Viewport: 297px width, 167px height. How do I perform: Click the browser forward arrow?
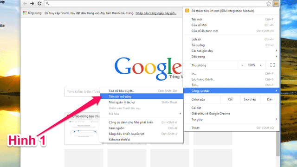32,3
